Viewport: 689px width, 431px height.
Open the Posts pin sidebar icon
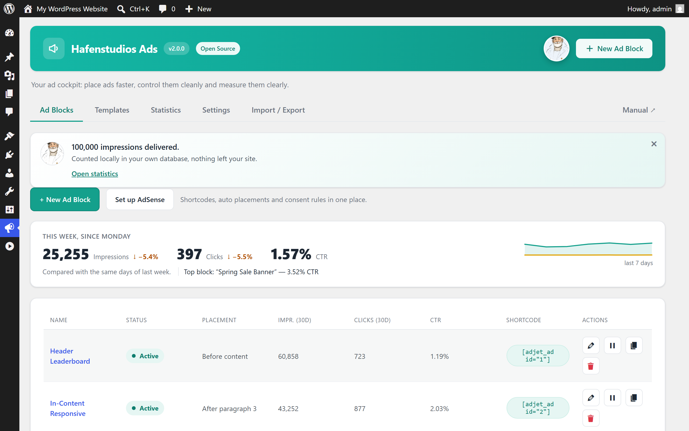point(9,57)
